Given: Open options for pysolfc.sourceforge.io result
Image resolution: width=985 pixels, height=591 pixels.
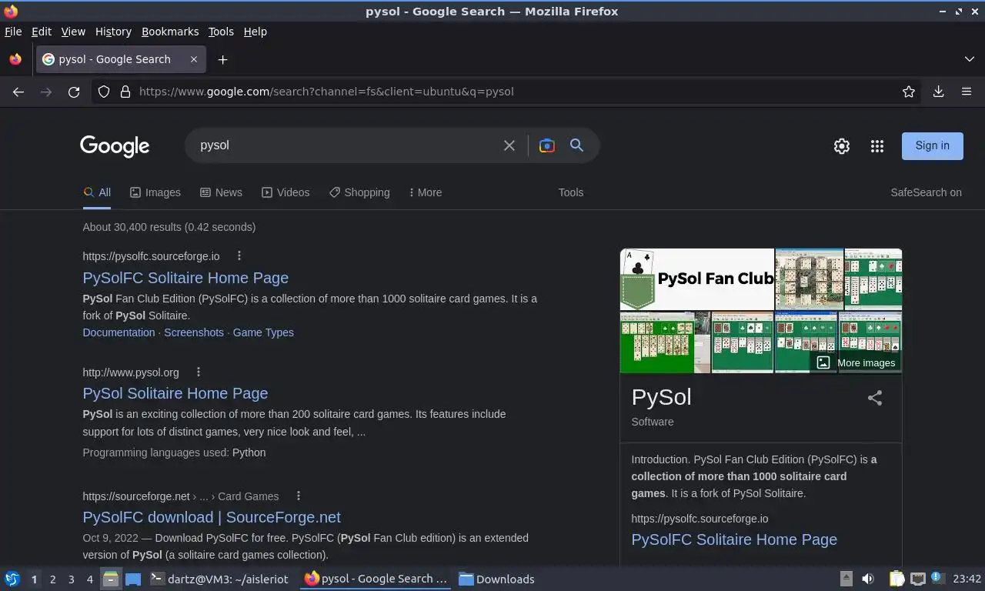Looking at the screenshot, I should 239,256.
